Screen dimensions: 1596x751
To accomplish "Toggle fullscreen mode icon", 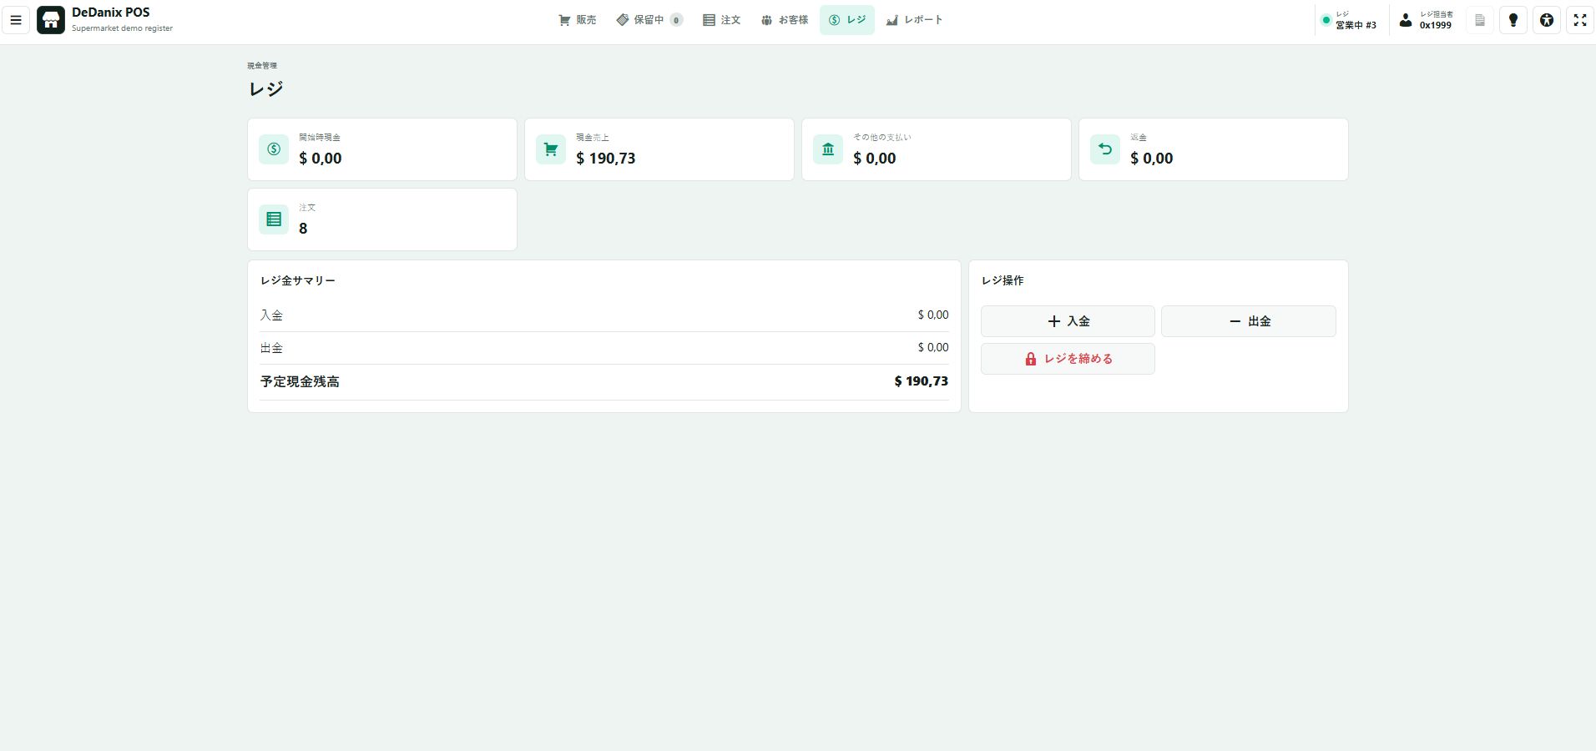I will point(1580,20).
